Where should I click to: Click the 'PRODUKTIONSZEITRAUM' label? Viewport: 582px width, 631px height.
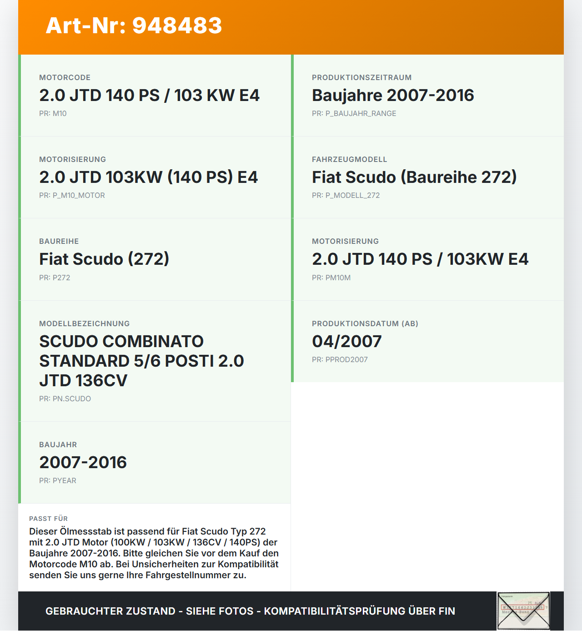click(362, 78)
